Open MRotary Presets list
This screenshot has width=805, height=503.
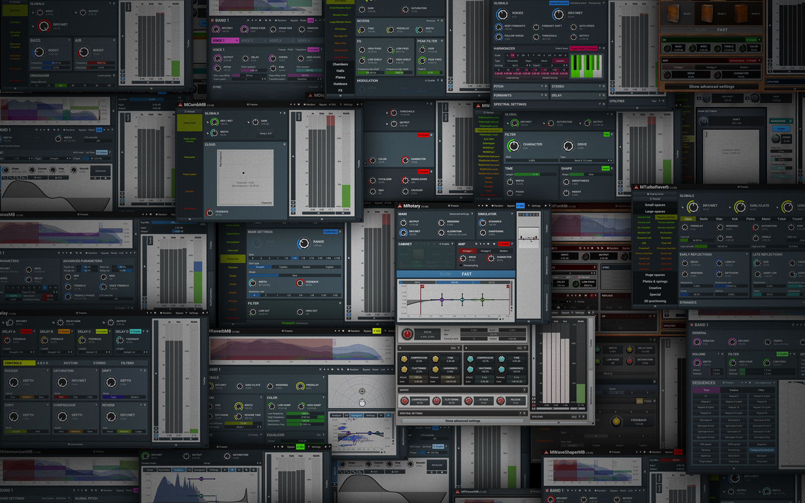454,206
